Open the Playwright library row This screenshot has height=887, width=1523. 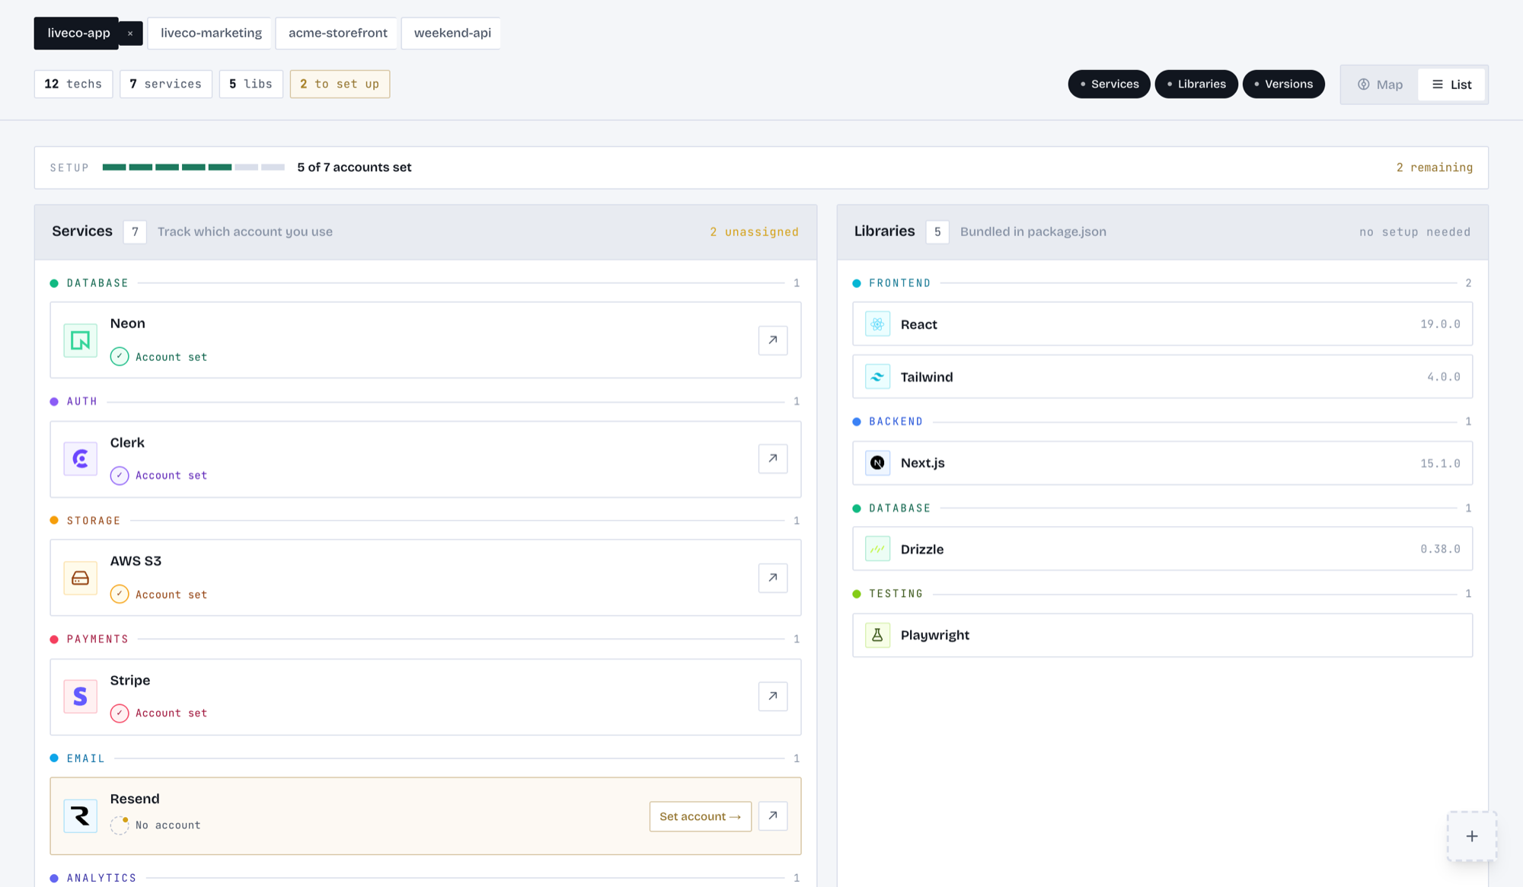(x=1162, y=635)
